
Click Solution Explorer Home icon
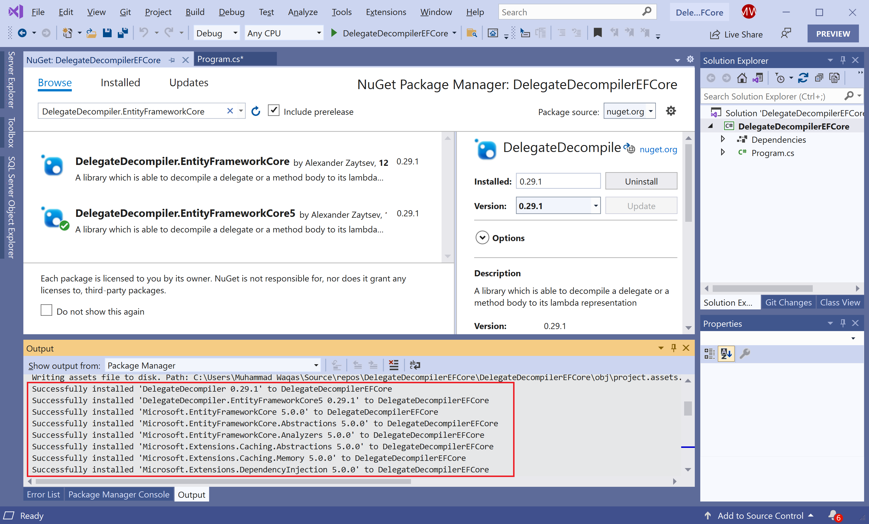tap(742, 78)
